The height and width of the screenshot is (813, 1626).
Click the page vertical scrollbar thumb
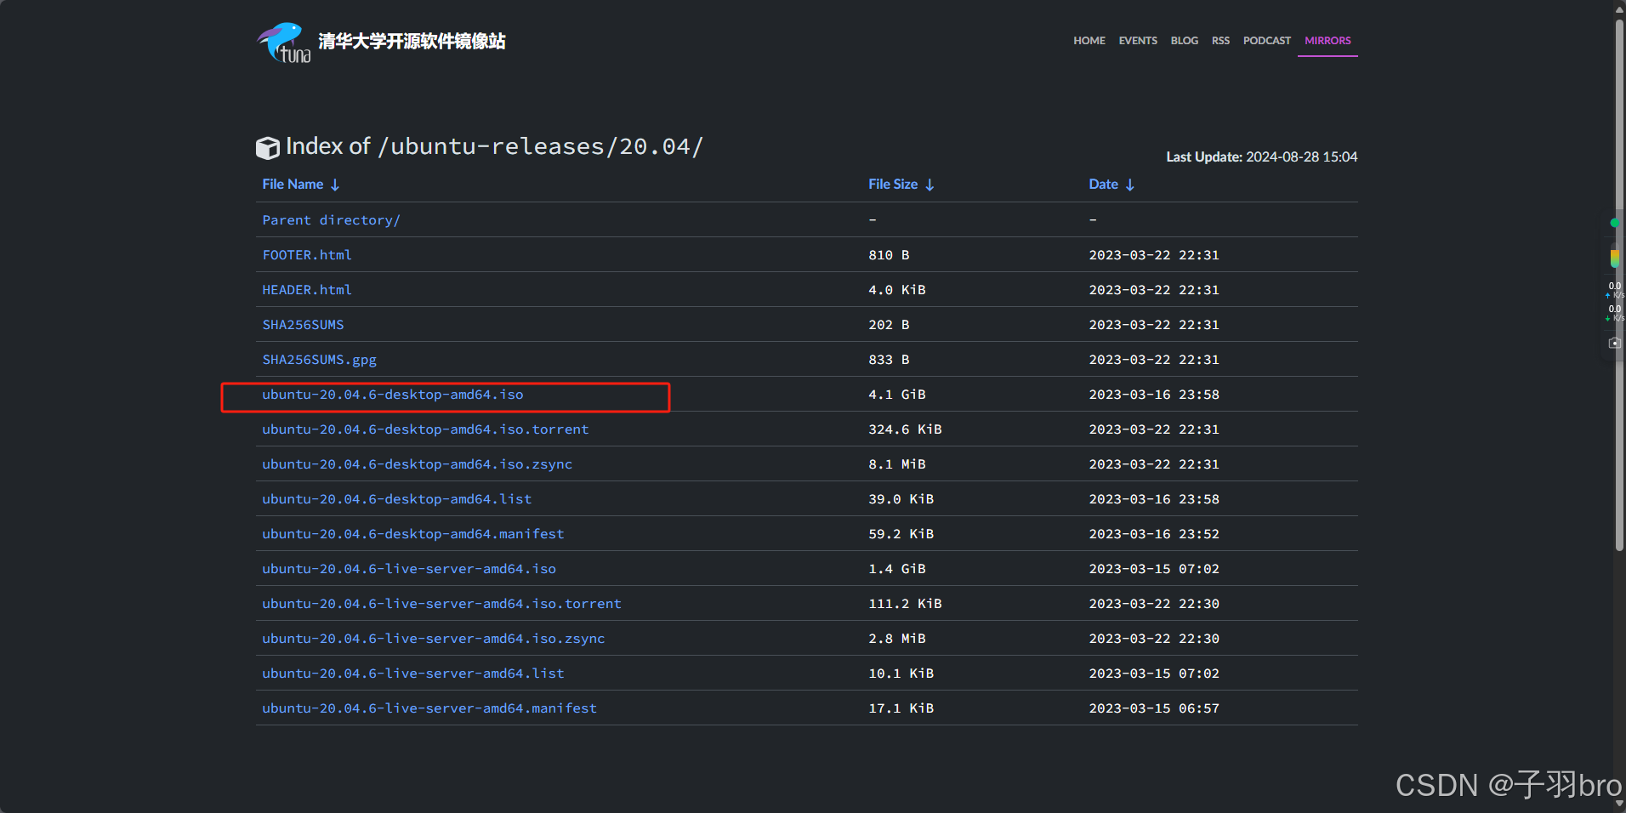click(1619, 285)
